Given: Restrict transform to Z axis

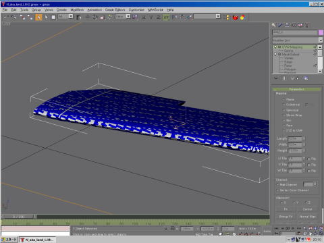Looking at the screenshot, I should [159, 17].
